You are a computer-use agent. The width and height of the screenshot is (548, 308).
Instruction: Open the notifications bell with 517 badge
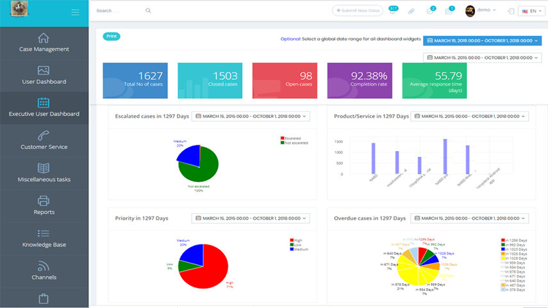click(392, 11)
